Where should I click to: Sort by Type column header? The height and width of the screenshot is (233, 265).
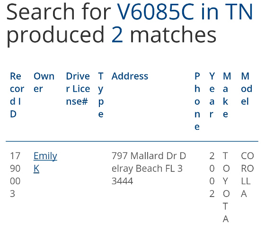[101, 95]
